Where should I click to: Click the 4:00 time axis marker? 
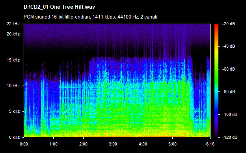click(x=143, y=144)
